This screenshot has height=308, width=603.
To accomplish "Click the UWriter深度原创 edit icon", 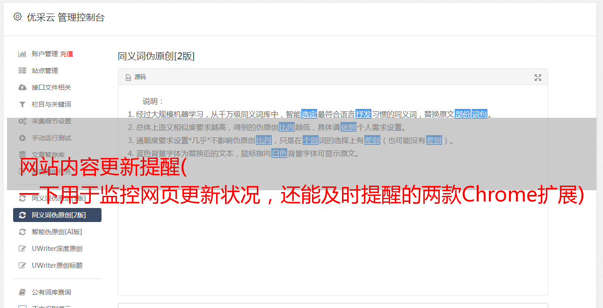I will 22,249.
